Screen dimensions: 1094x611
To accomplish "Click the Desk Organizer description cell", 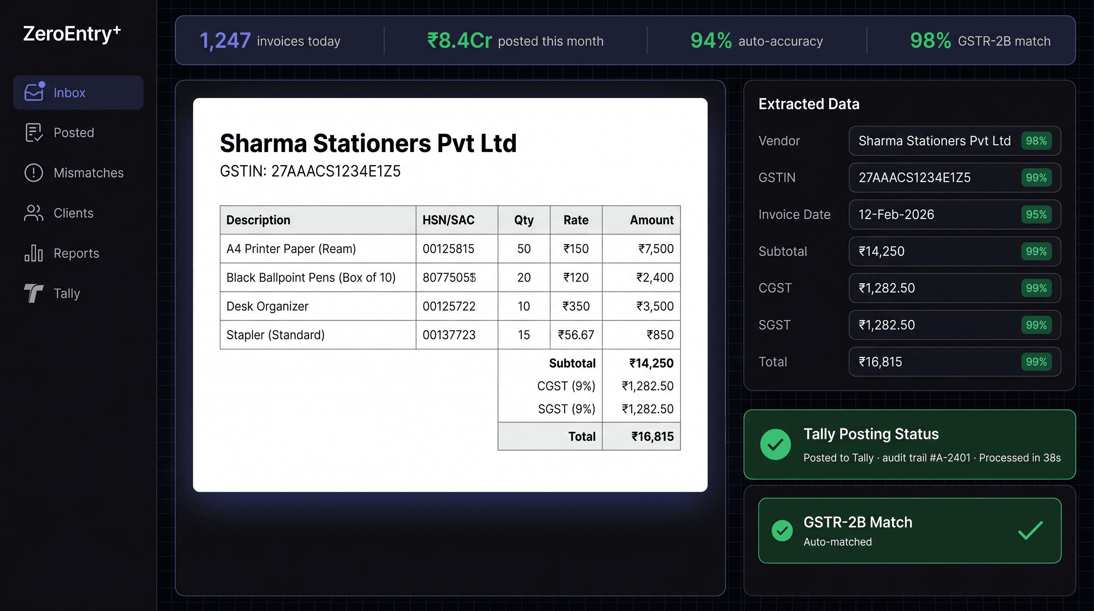I will 318,306.
